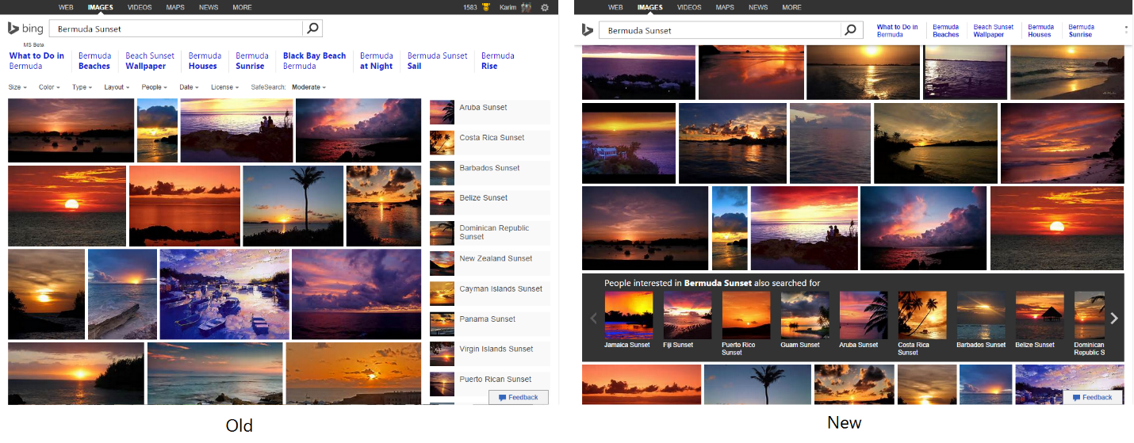Viewport: 1134px width, 443px height.
Task: Open Costa Rica Sunset in the New carousel
Action: tap(921, 323)
